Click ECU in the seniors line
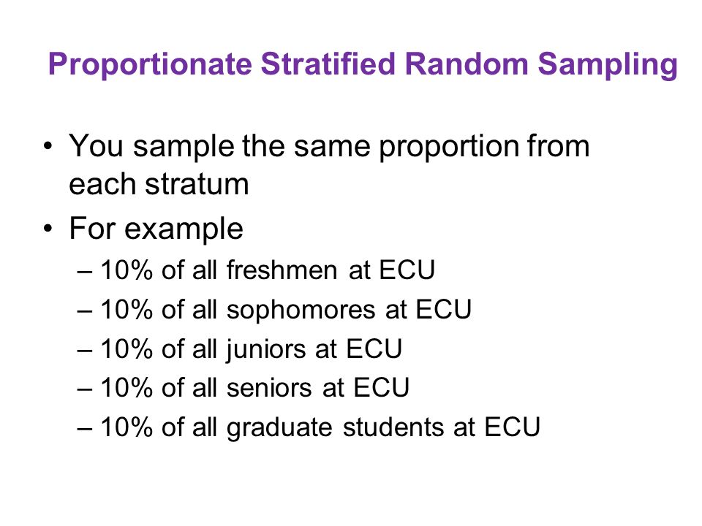The width and height of the screenshot is (702, 526). pos(382,388)
